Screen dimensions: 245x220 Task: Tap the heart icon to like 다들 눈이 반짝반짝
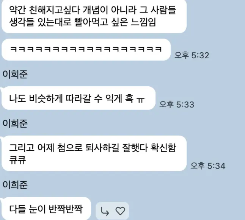coord(120,211)
